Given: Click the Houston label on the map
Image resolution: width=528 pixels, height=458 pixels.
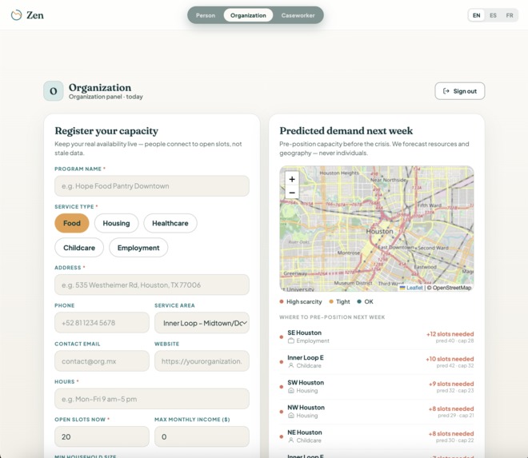Looking at the screenshot, I should (379, 232).
